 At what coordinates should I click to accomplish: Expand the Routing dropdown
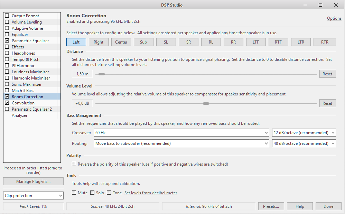[181, 143]
